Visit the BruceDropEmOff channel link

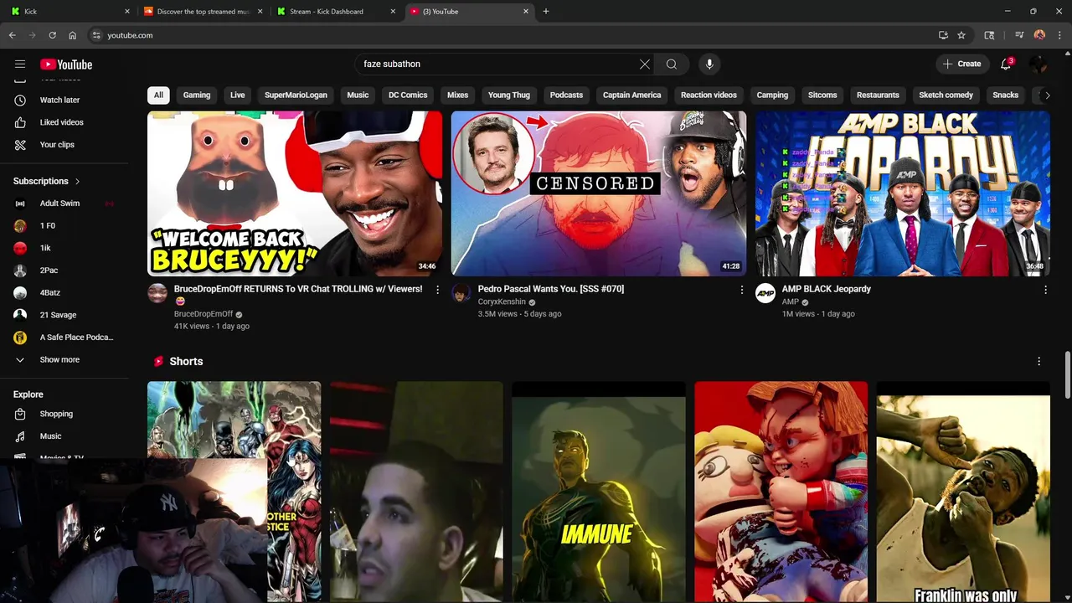tap(203, 314)
